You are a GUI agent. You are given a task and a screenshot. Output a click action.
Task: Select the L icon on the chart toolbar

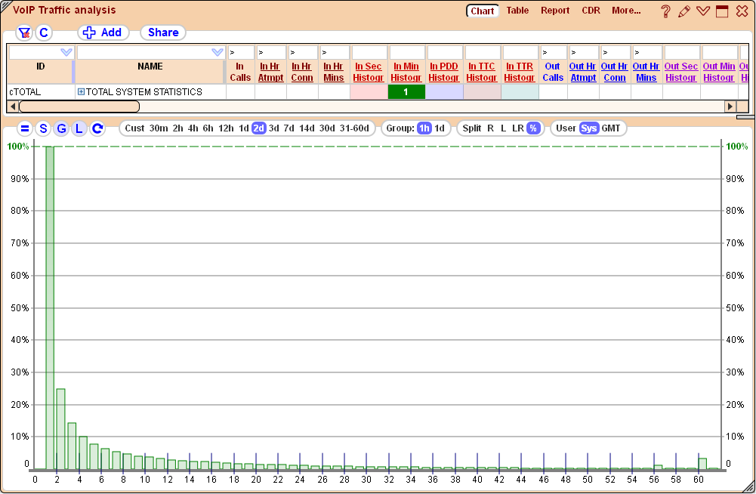point(78,128)
